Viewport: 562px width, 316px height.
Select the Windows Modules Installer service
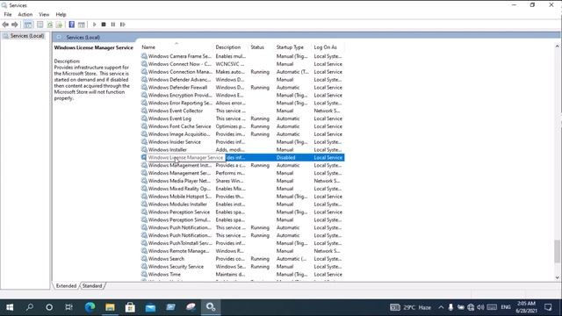point(242,205)
